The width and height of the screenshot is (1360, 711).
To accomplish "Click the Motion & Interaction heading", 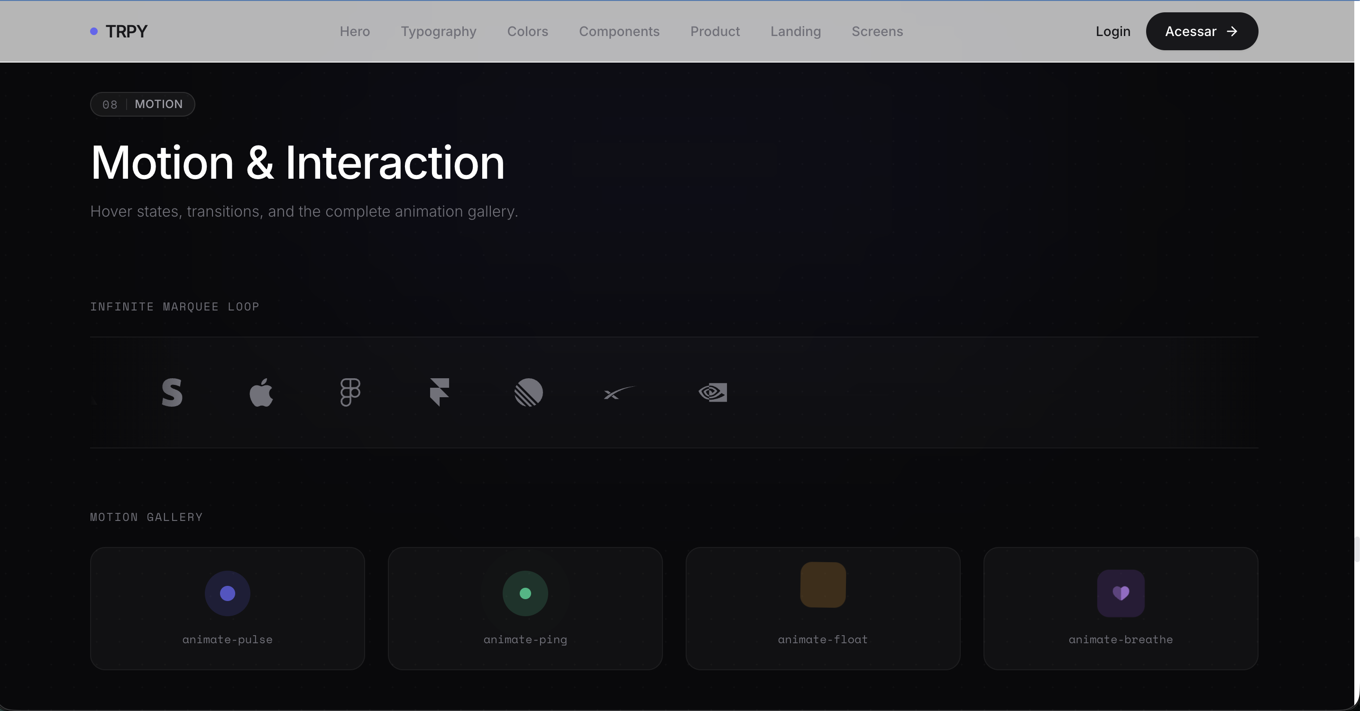I will [298, 163].
